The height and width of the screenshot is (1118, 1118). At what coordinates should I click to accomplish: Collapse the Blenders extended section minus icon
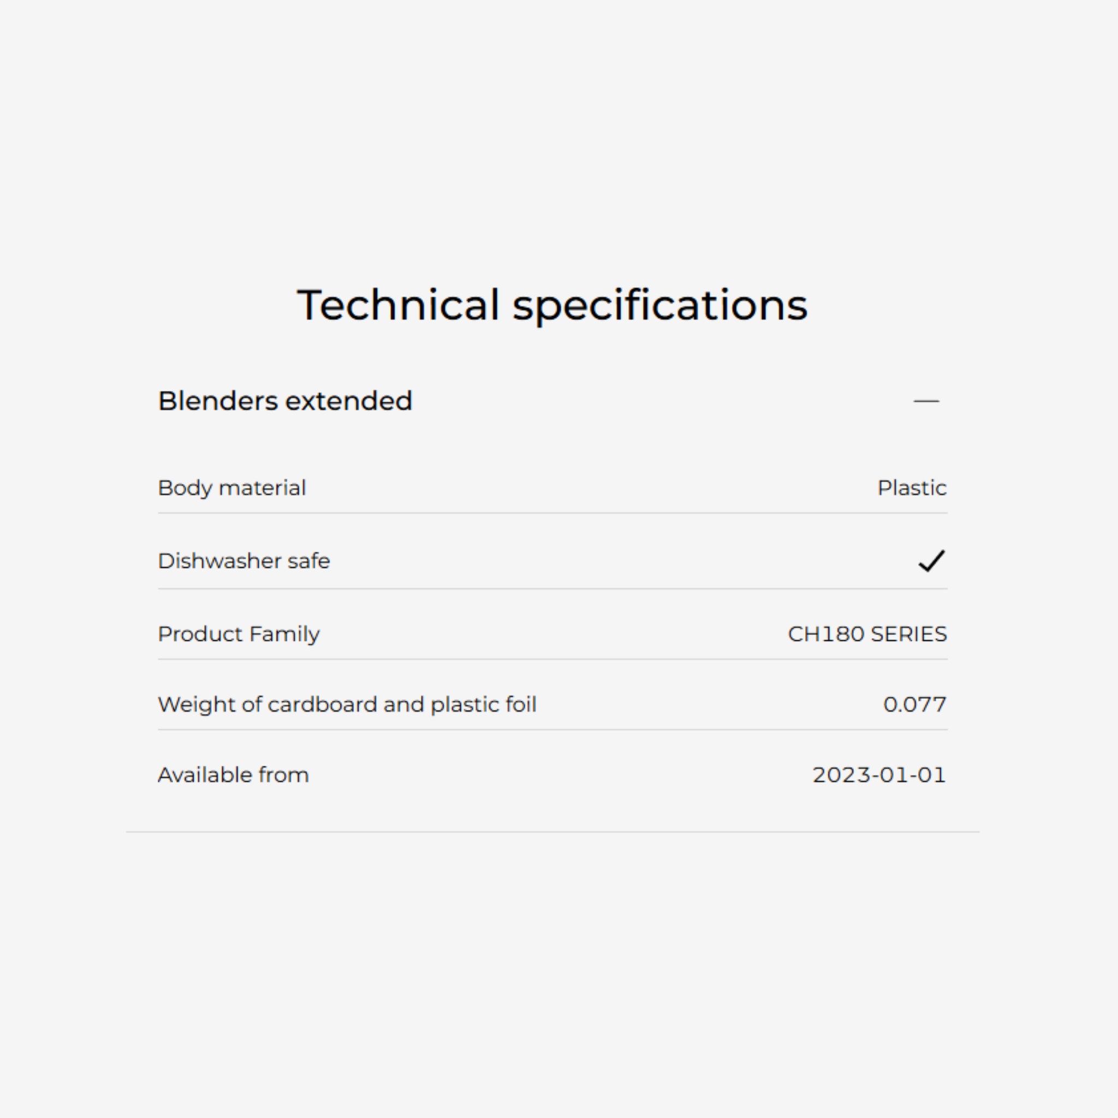(926, 401)
